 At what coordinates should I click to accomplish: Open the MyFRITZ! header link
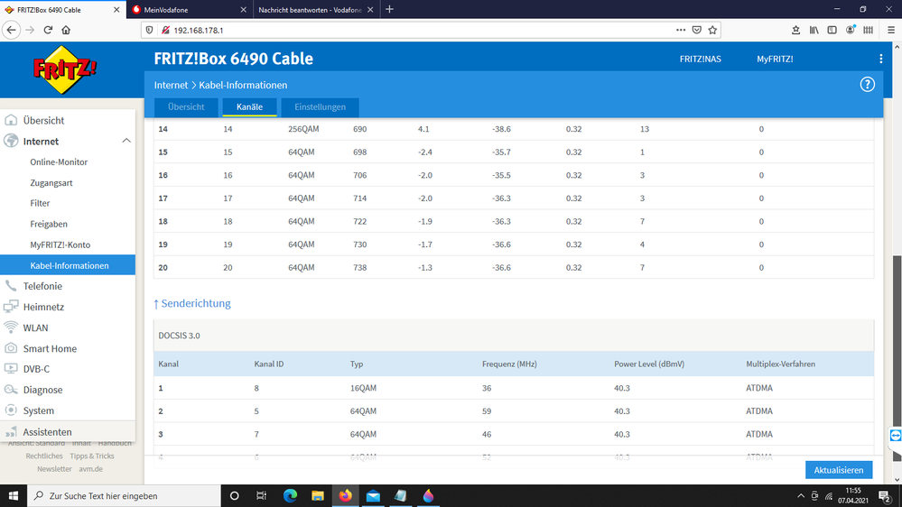point(775,59)
